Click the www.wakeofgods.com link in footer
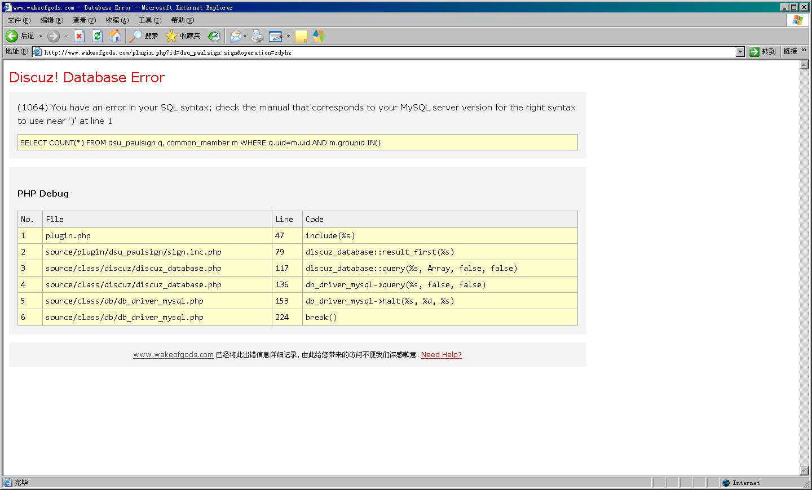 (x=174, y=355)
